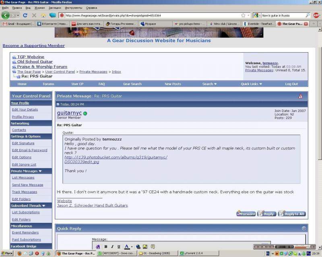322x257 pixels.
Task: Open Edit Signature in sidebar
Action: [x=23, y=143]
